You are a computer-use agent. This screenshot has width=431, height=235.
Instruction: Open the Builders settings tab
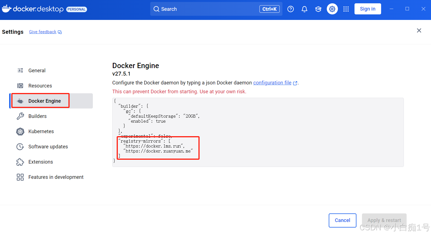(x=51, y=116)
